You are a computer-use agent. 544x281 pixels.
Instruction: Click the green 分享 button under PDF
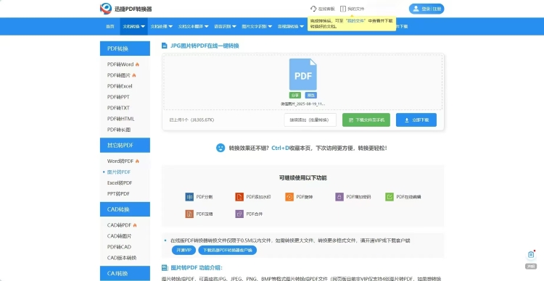295,96
